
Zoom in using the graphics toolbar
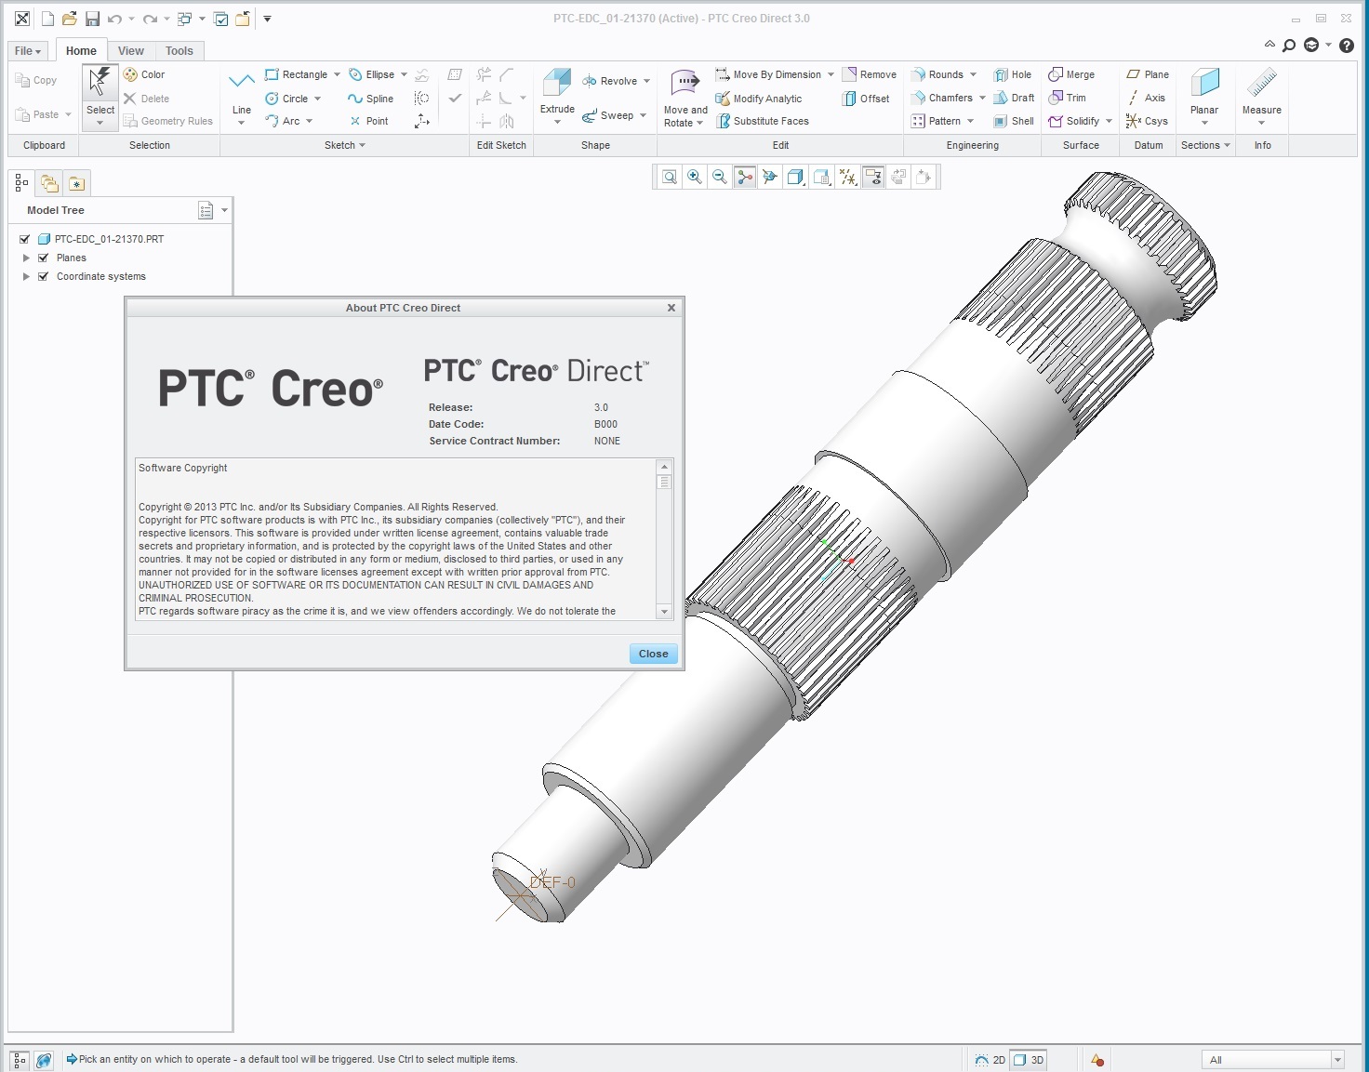(695, 177)
